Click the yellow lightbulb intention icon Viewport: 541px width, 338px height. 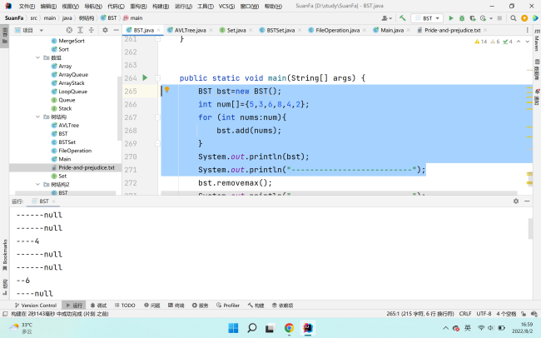tap(166, 90)
